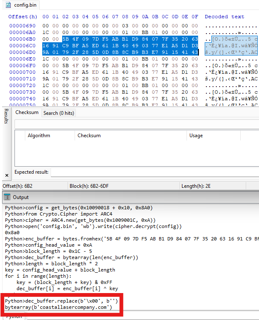Image resolution: width=259 pixels, height=320 pixels.
Task: Select offset row 000006D0
Action: [x=22, y=53]
